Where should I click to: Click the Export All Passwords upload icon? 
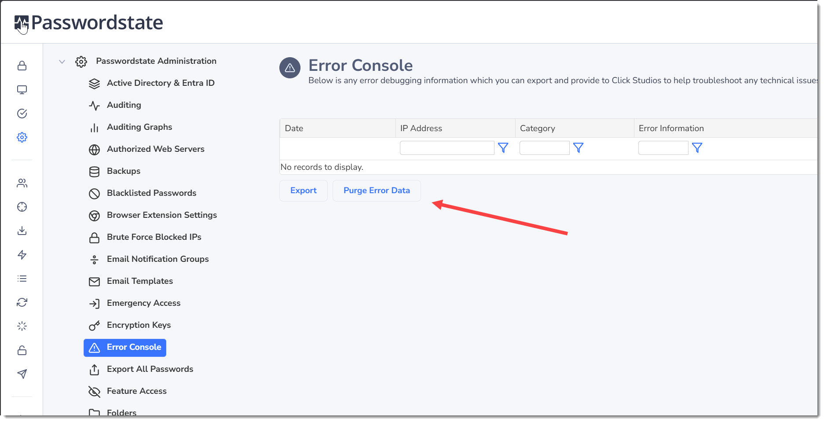(94, 370)
